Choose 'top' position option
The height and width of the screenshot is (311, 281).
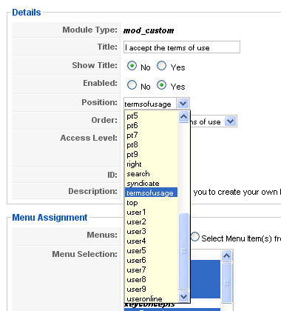[151, 202]
